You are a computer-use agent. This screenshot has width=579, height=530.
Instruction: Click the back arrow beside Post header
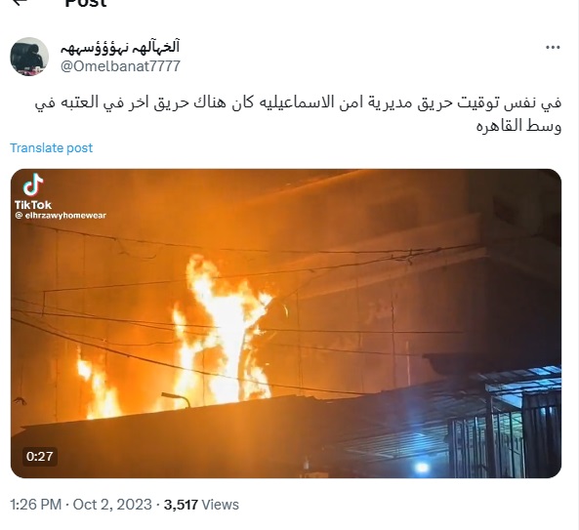[x=21, y=2]
